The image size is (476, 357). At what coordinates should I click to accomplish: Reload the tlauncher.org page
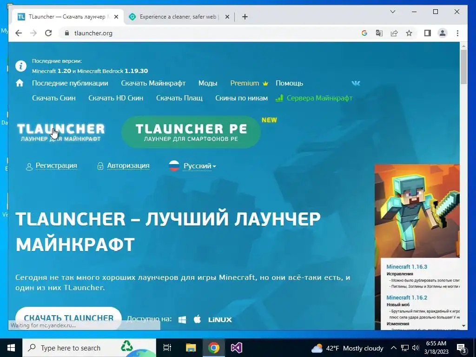[x=48, y=33]
